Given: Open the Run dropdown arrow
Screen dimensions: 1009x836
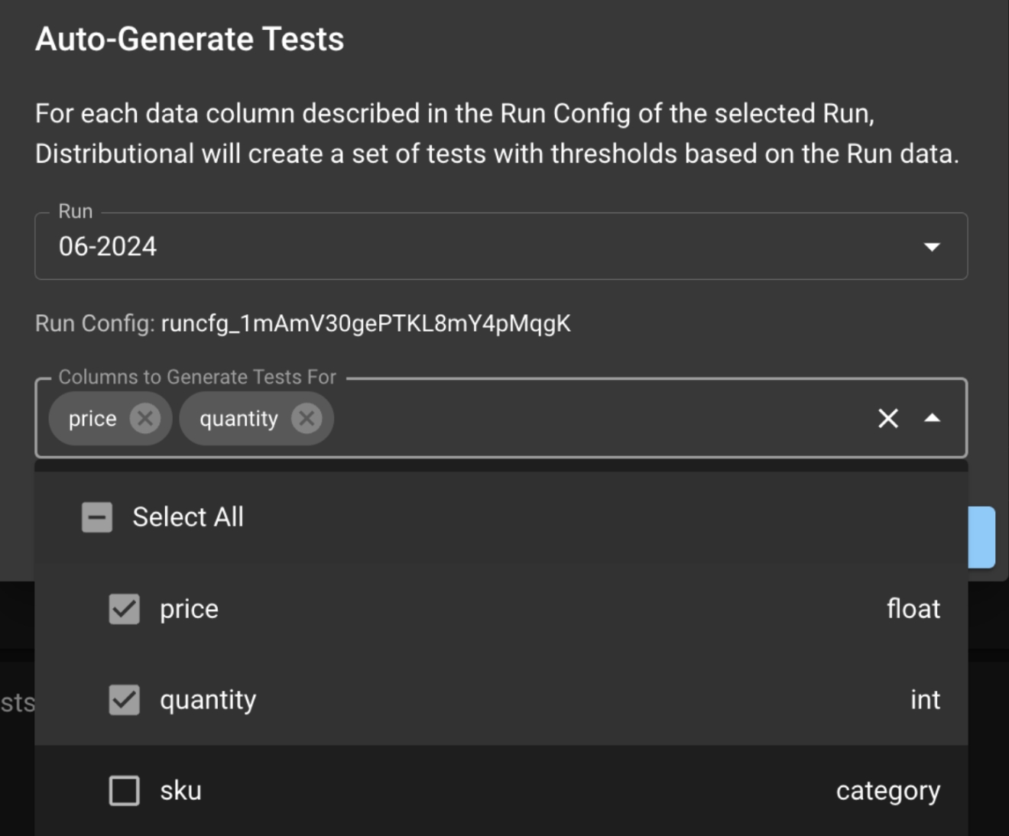Looking at the screenshot, I should (932, 247).
